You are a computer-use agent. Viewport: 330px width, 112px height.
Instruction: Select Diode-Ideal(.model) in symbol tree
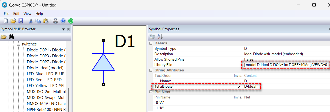click(46, 68)
